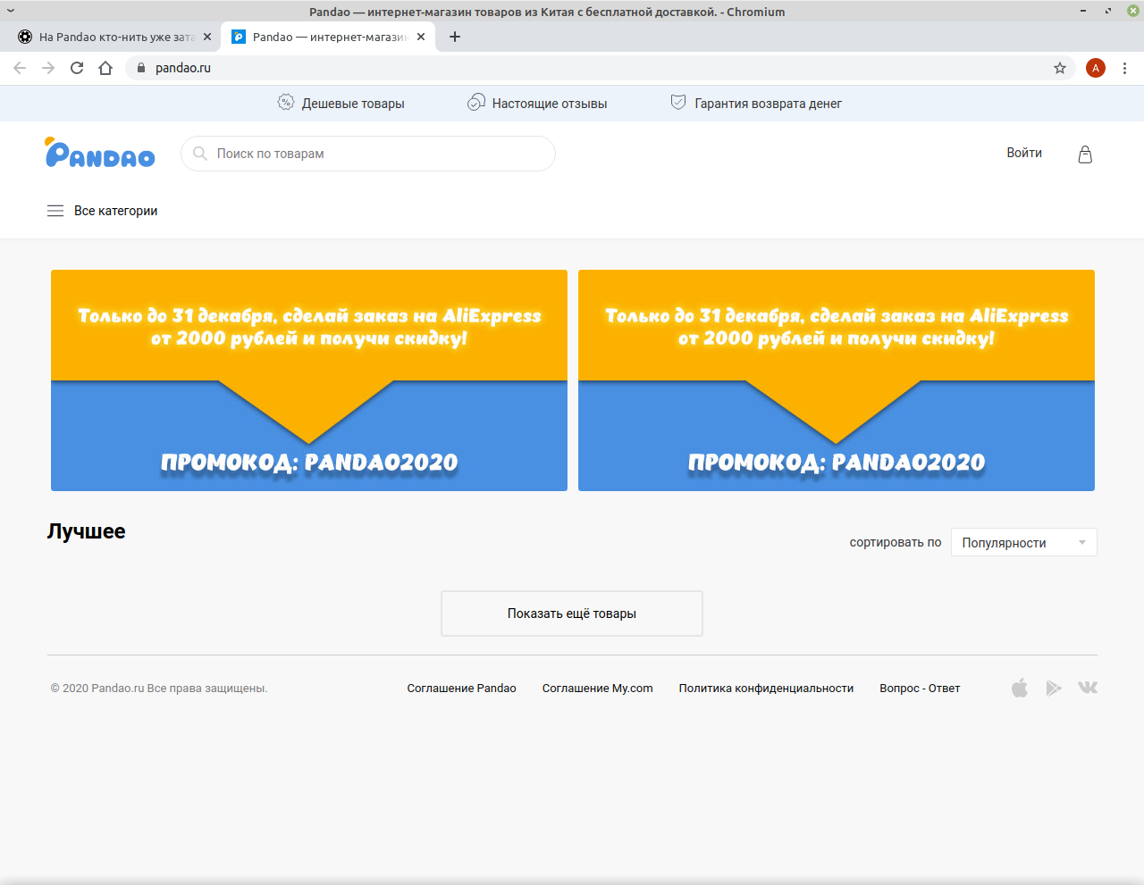Click the Google Play icon in footer
This screenshot has width=1144, height=885.
[1054, 688]
